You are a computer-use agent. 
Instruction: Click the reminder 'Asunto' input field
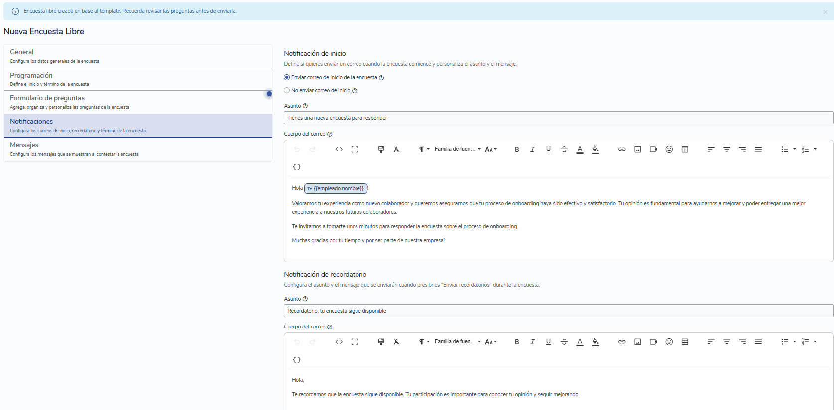[558, 311]
